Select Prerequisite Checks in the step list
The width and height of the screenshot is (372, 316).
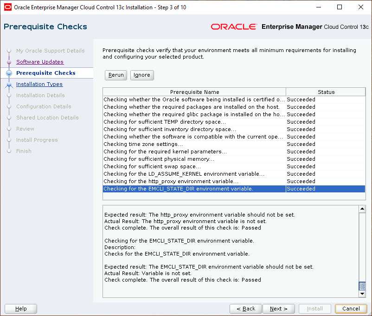point(46,73)
